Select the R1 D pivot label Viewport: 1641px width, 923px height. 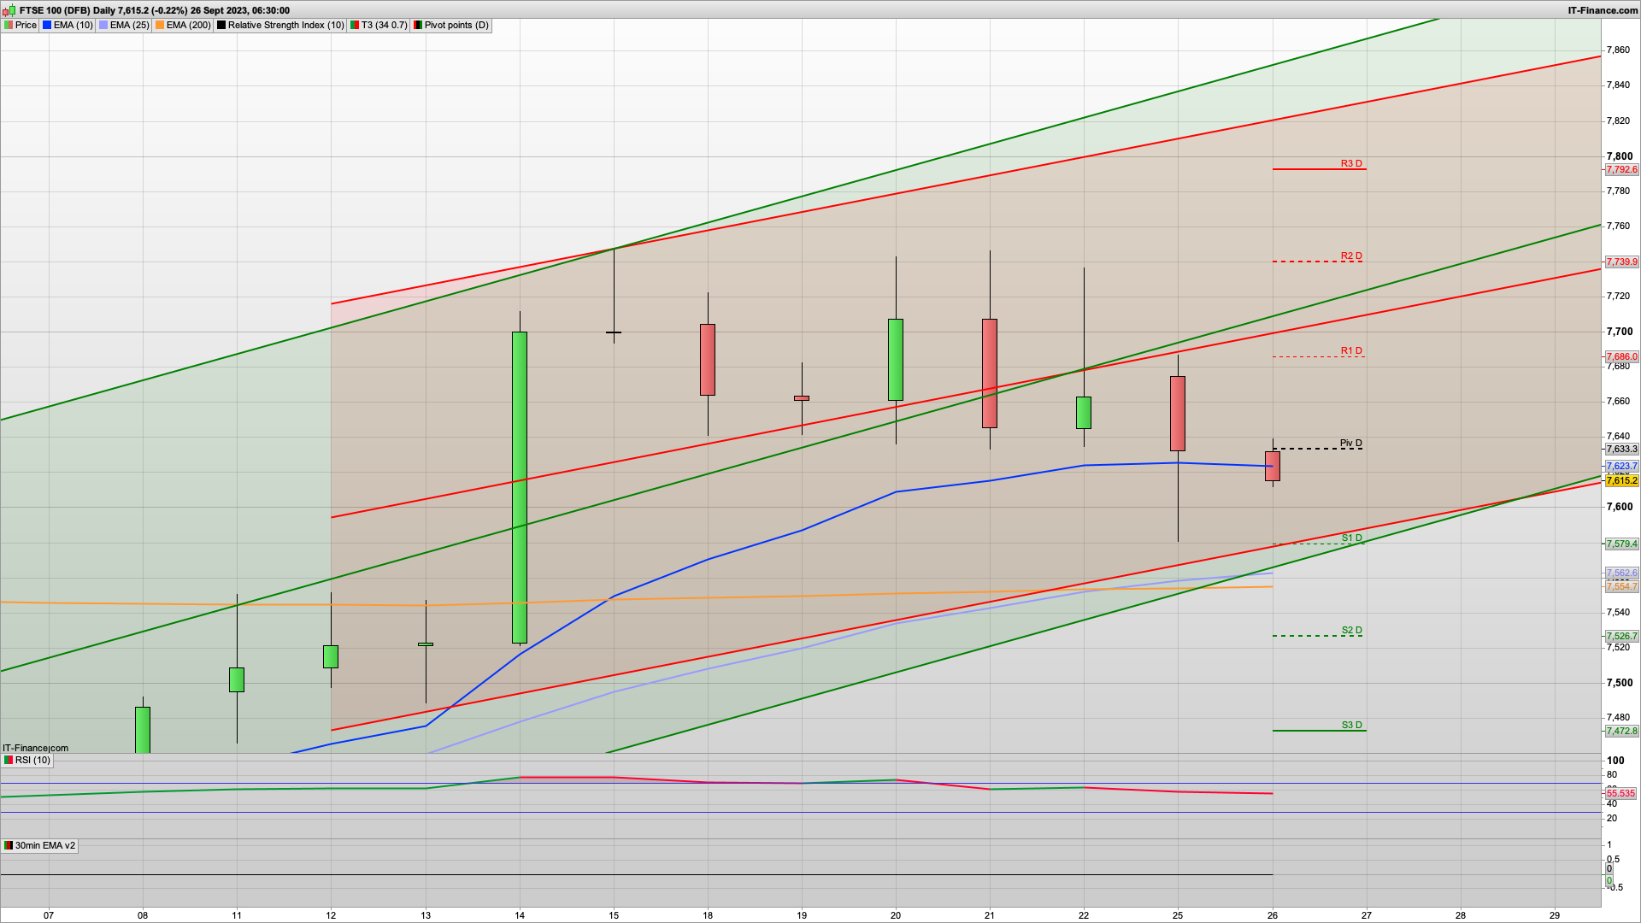click(1351, 350)
